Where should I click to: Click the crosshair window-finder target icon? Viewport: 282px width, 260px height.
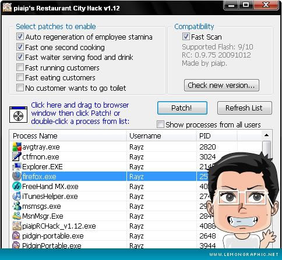[18, 115]
